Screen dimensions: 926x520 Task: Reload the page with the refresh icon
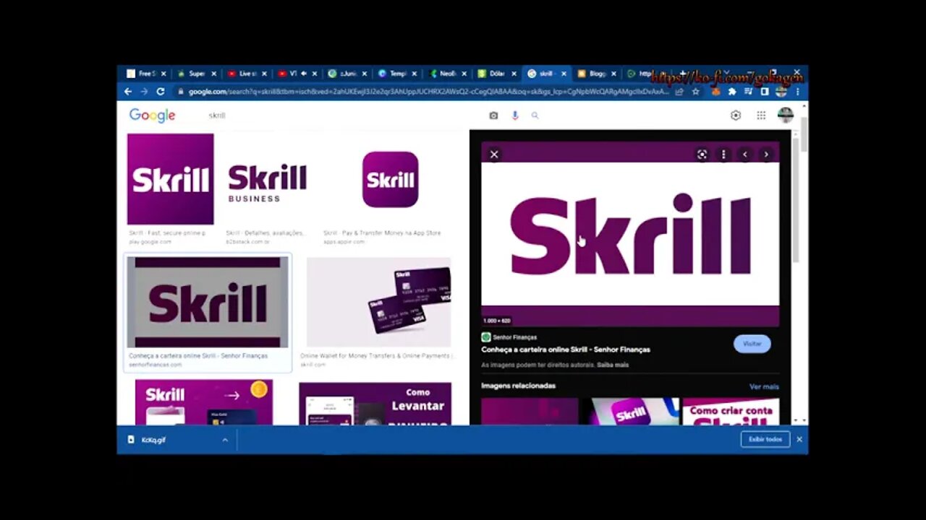160,92
